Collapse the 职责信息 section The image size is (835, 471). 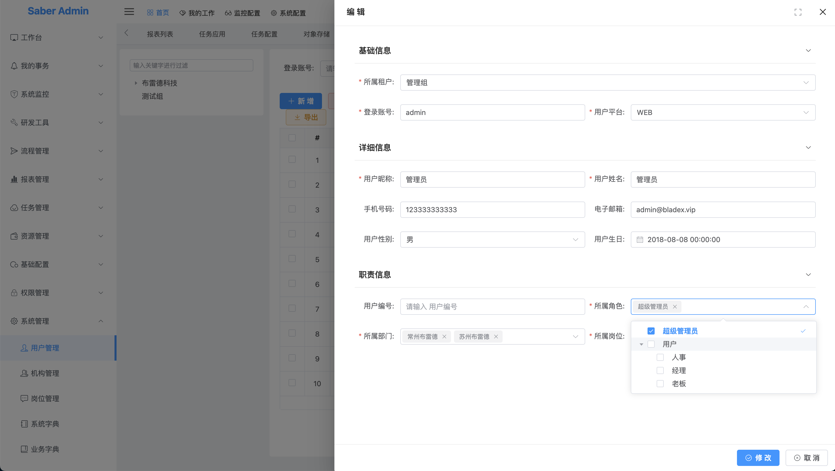click(808, 275)
